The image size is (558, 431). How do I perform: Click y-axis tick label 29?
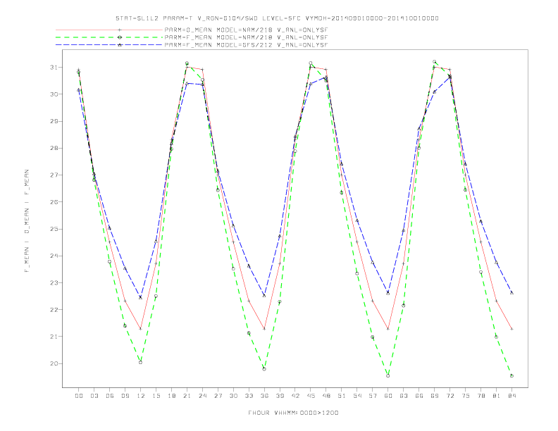54,121
